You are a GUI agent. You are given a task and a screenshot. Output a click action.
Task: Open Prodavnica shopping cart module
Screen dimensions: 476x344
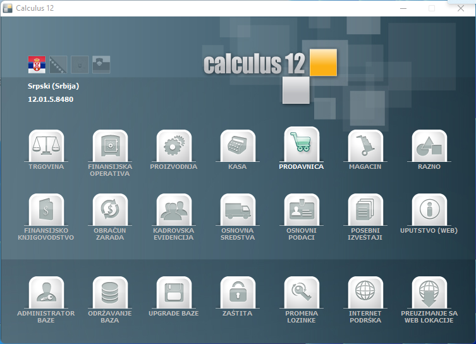click(x=302, y=144)
